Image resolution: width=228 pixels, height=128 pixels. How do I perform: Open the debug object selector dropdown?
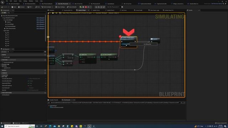point(113,7)
